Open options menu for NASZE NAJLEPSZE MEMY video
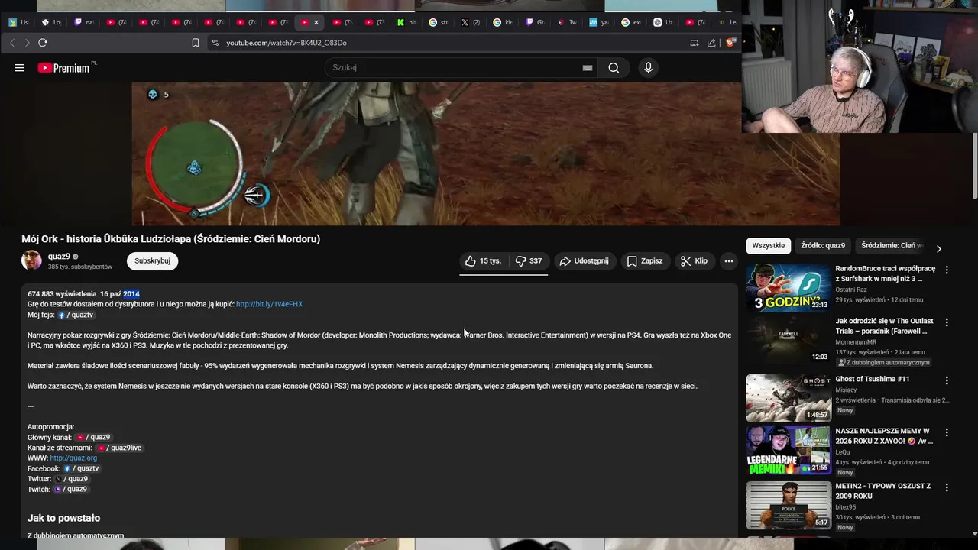 947,432
